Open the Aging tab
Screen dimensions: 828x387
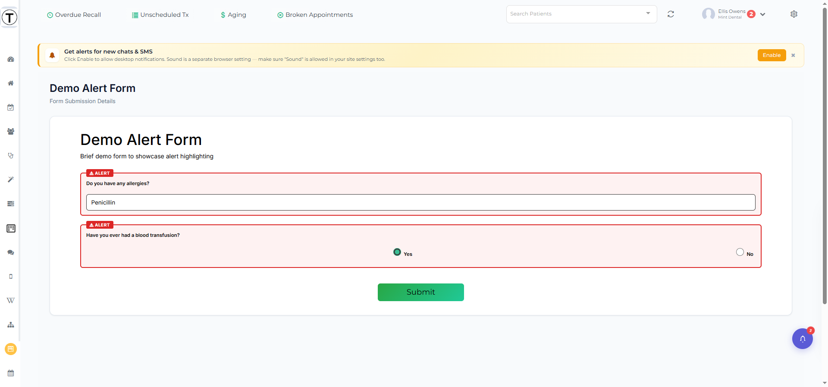(x=233, y=15)
